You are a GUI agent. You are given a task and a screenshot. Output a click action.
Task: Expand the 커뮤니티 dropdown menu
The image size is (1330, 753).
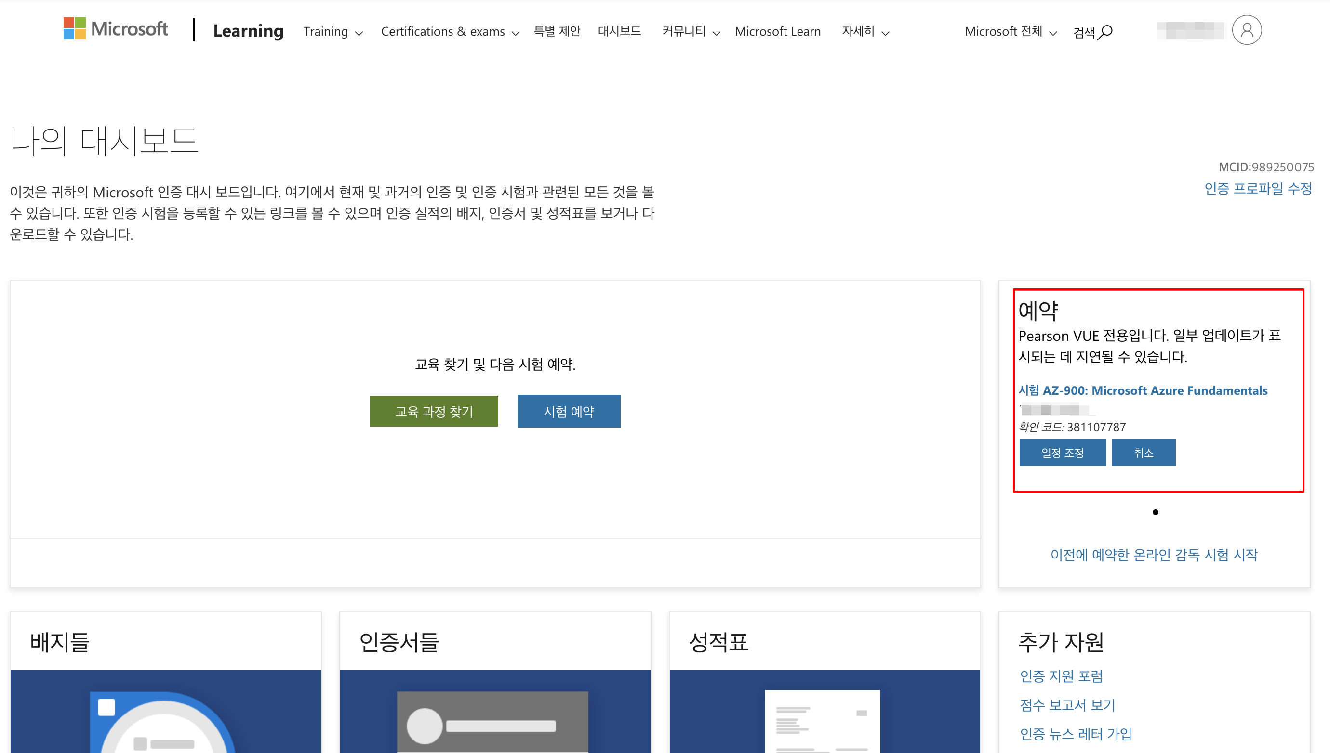691,32
